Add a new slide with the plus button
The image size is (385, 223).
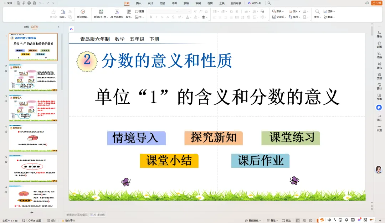point(32,212)
